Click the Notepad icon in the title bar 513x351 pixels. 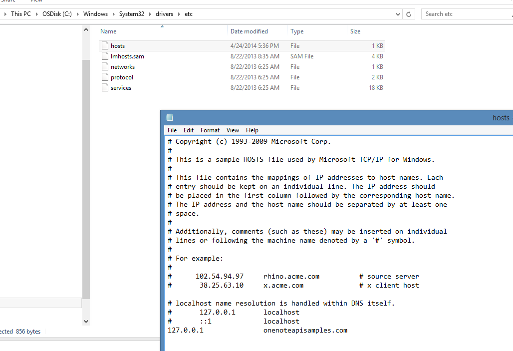point(169,116)
